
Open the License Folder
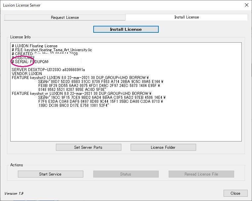(x=163, y=147)
